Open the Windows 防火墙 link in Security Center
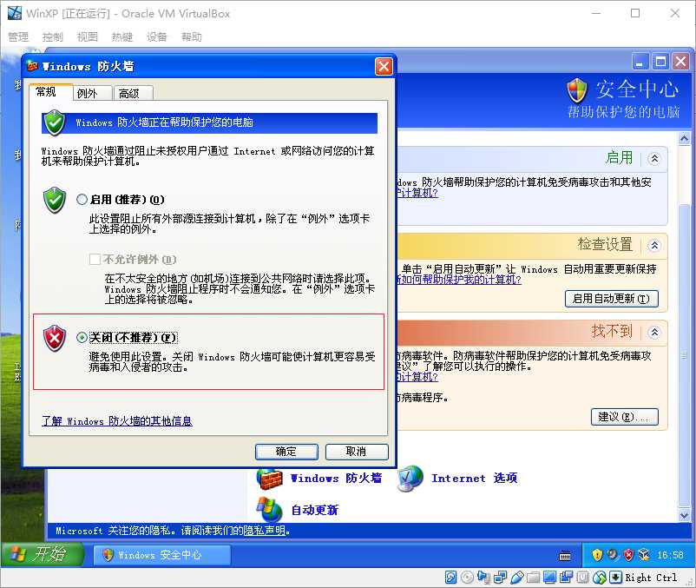The height and width of the screenshot is (588, 696). click(336, 479)
